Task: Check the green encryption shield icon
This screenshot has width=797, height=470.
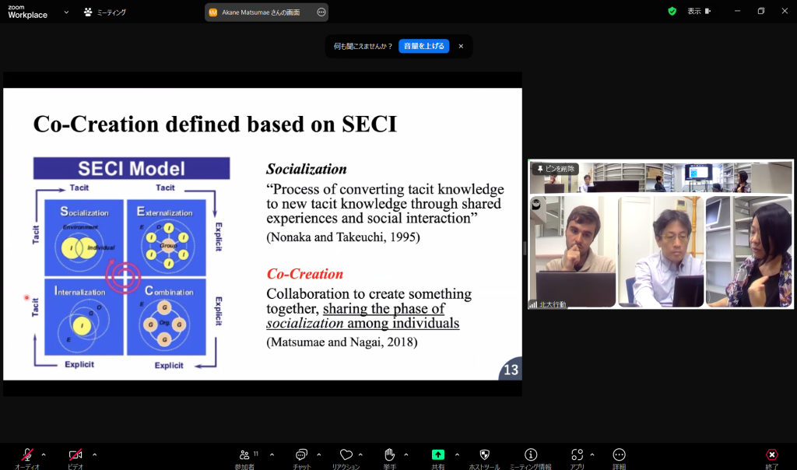Action: 672,11
